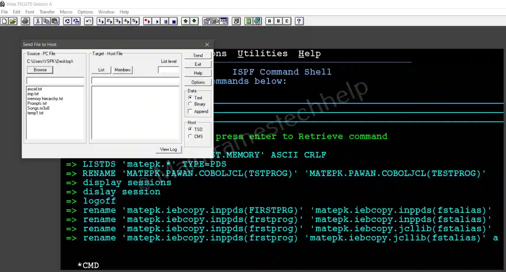Select the Text data radio button
This screenshot has width=506, height=272.
pos(190,98)
